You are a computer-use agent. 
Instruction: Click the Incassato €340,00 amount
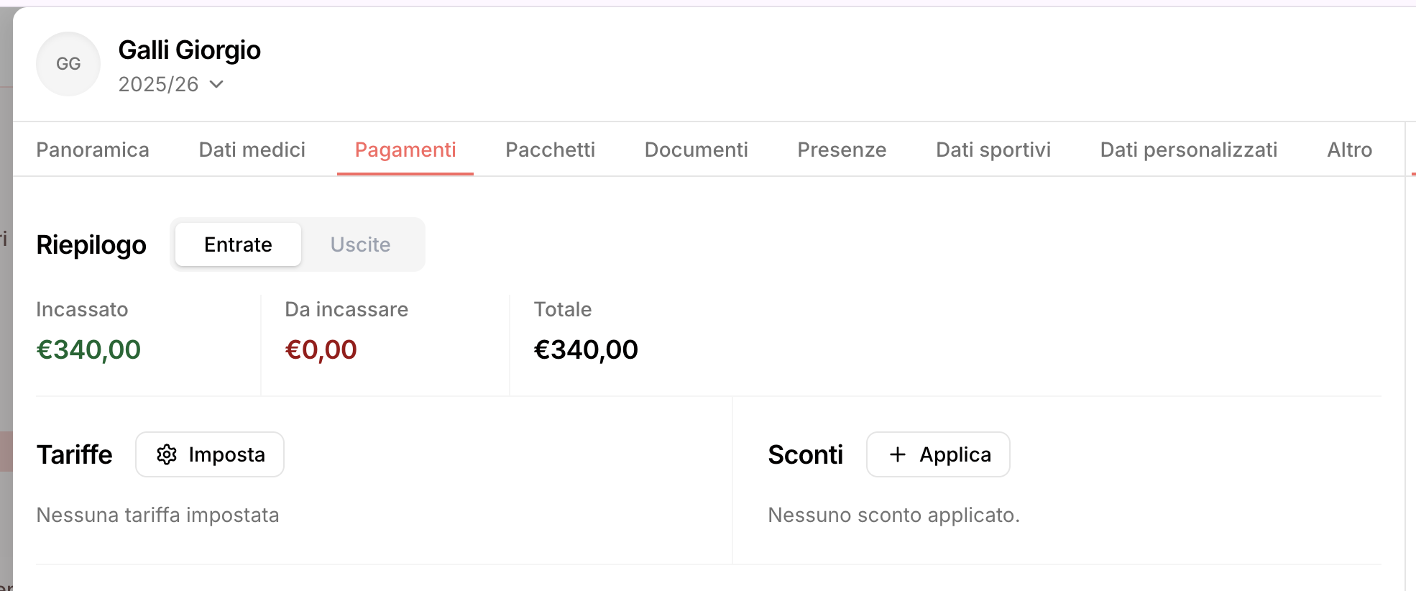click(89, 349)
